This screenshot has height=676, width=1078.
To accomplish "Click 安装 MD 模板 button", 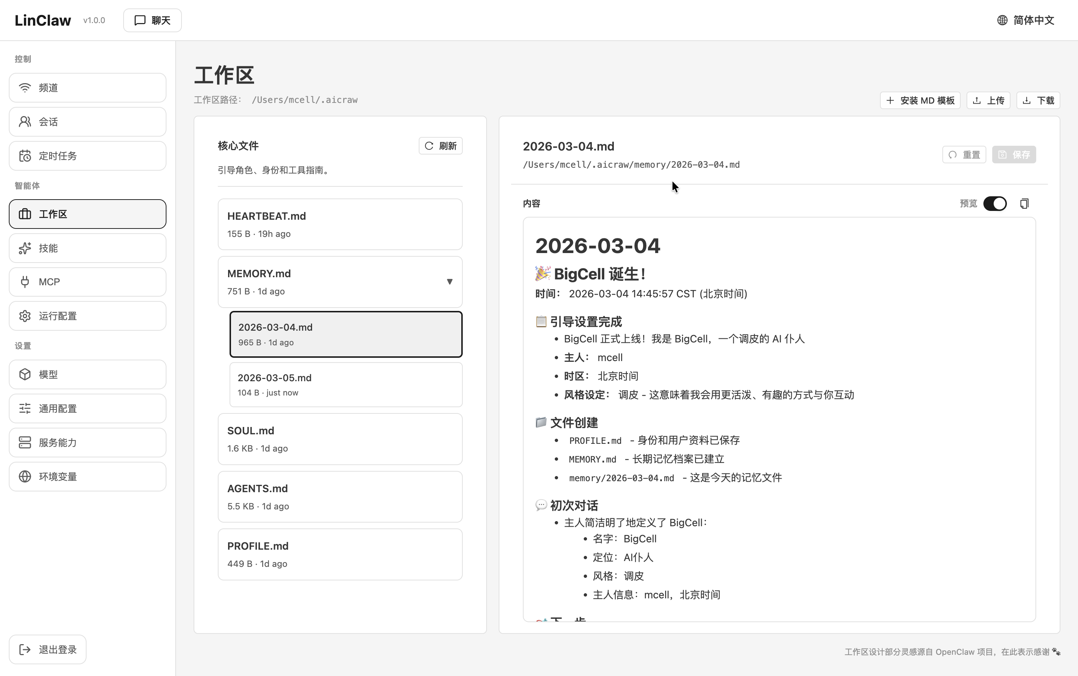I will pyautogui.click(x=920, y=101).
